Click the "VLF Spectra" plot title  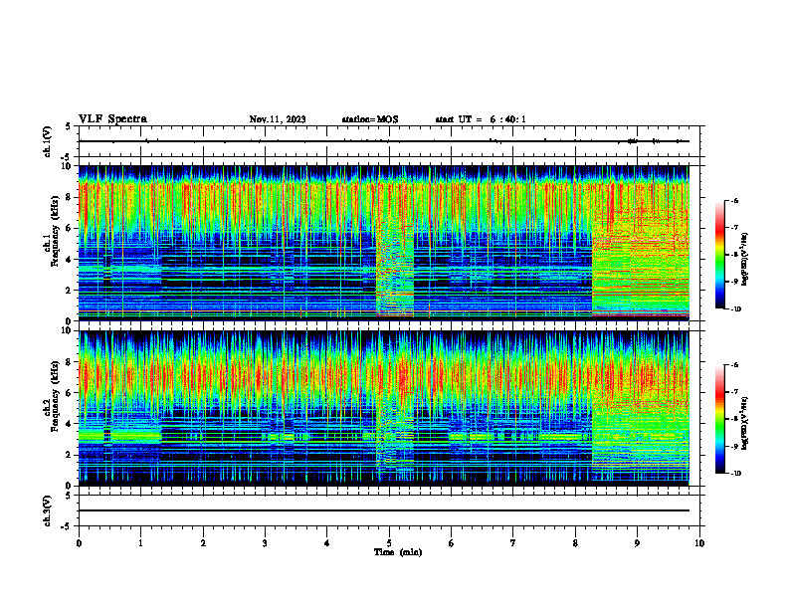coord(112,119)
